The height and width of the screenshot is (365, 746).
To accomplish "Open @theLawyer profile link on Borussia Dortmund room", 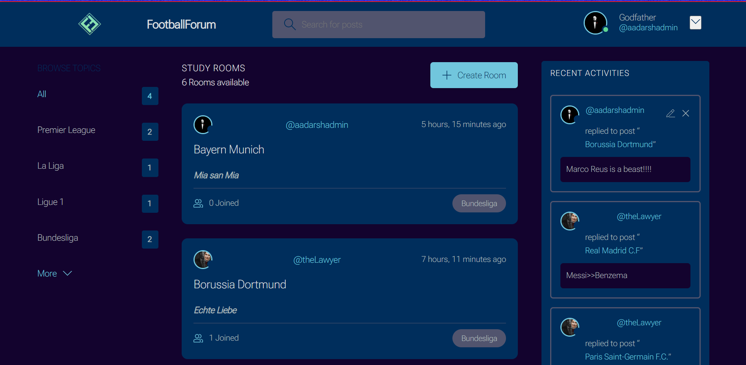I will tap(317, 260).
